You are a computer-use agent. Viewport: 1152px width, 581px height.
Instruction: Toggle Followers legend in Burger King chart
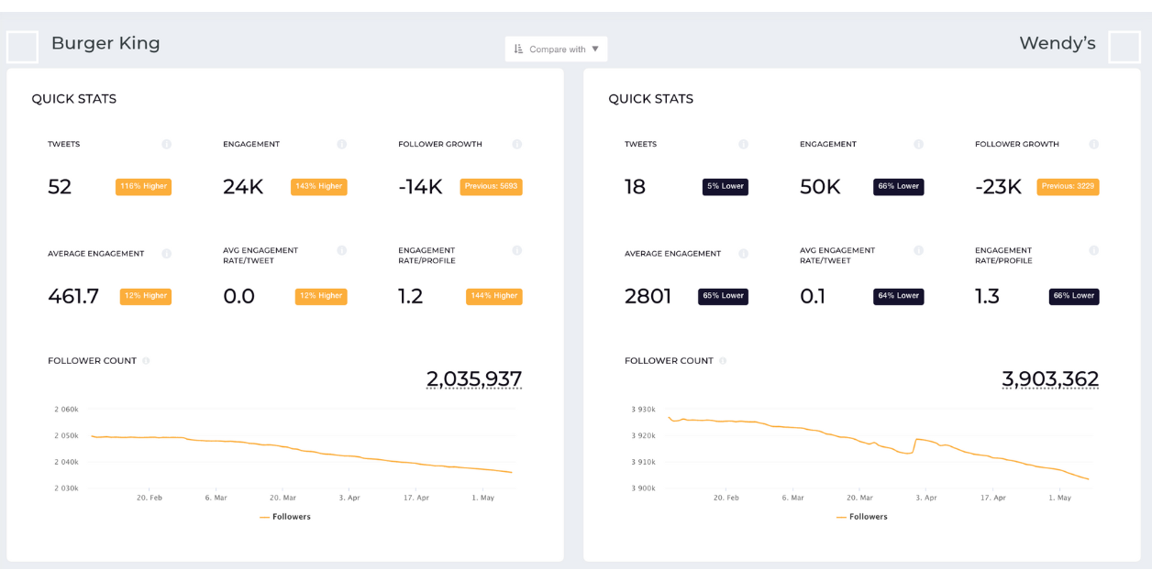(285, 517)
